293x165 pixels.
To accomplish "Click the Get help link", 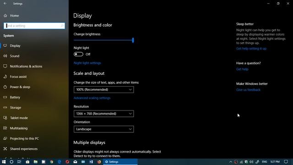I will click(x=242, y=69).
